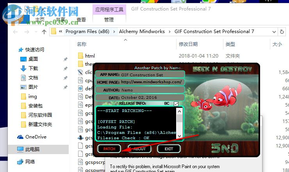
Task: Open the 主页 ribbon tab
Action: [x=39, y=19]
